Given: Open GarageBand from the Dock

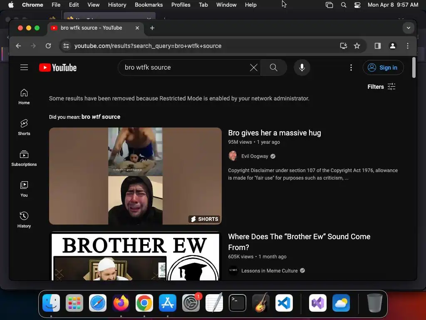Looking at the screenshot, I should point(261,303).
